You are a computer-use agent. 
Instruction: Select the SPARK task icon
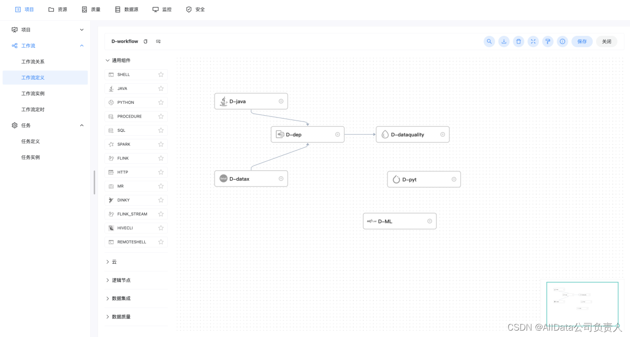click(111, 144)
